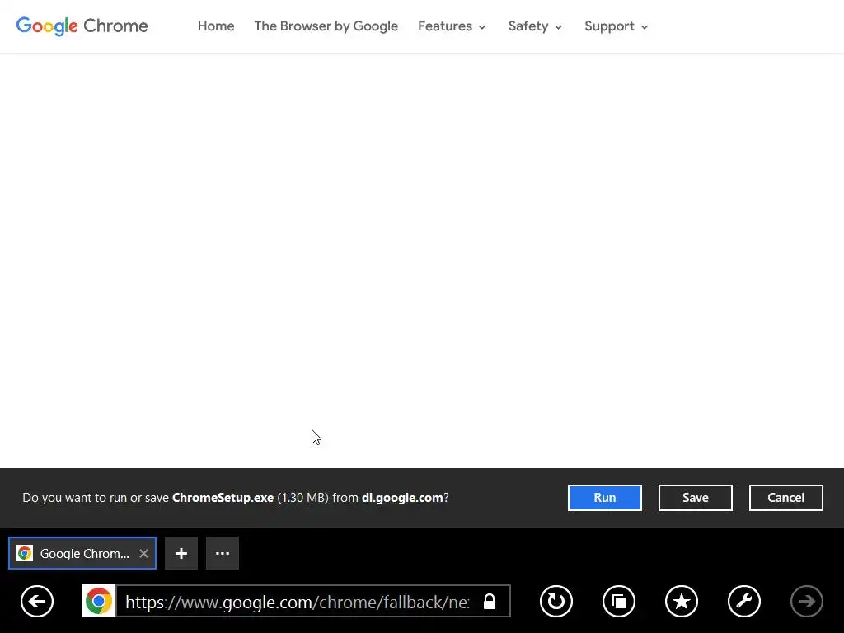This screenshot has height=633, width=844.
Task: Run the ChromeSetup.exe download
Action: coord(604,497)
